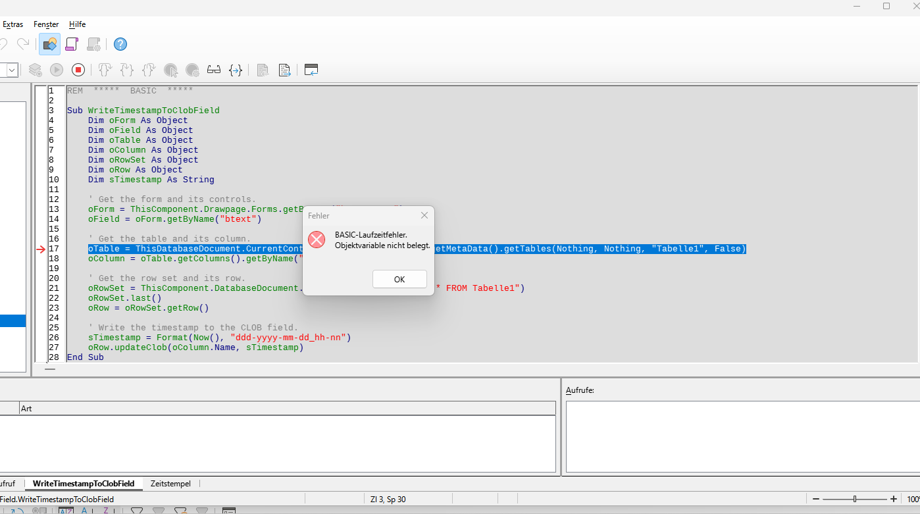Open the Hilfe menu
The image size is (920, 514).
click(x=77, y=24)
